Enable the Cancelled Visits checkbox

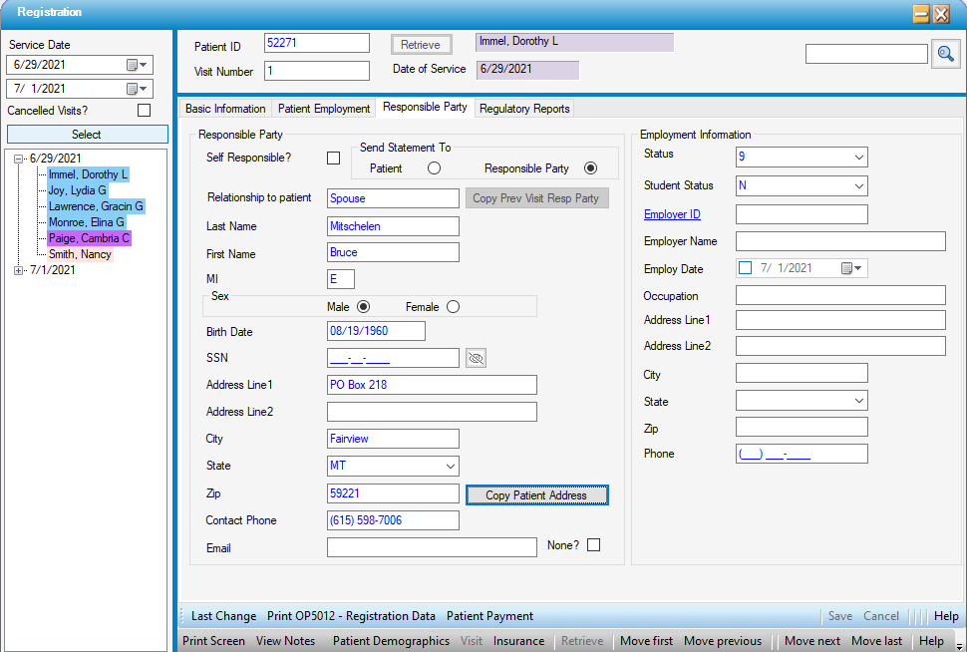(144, 111)
